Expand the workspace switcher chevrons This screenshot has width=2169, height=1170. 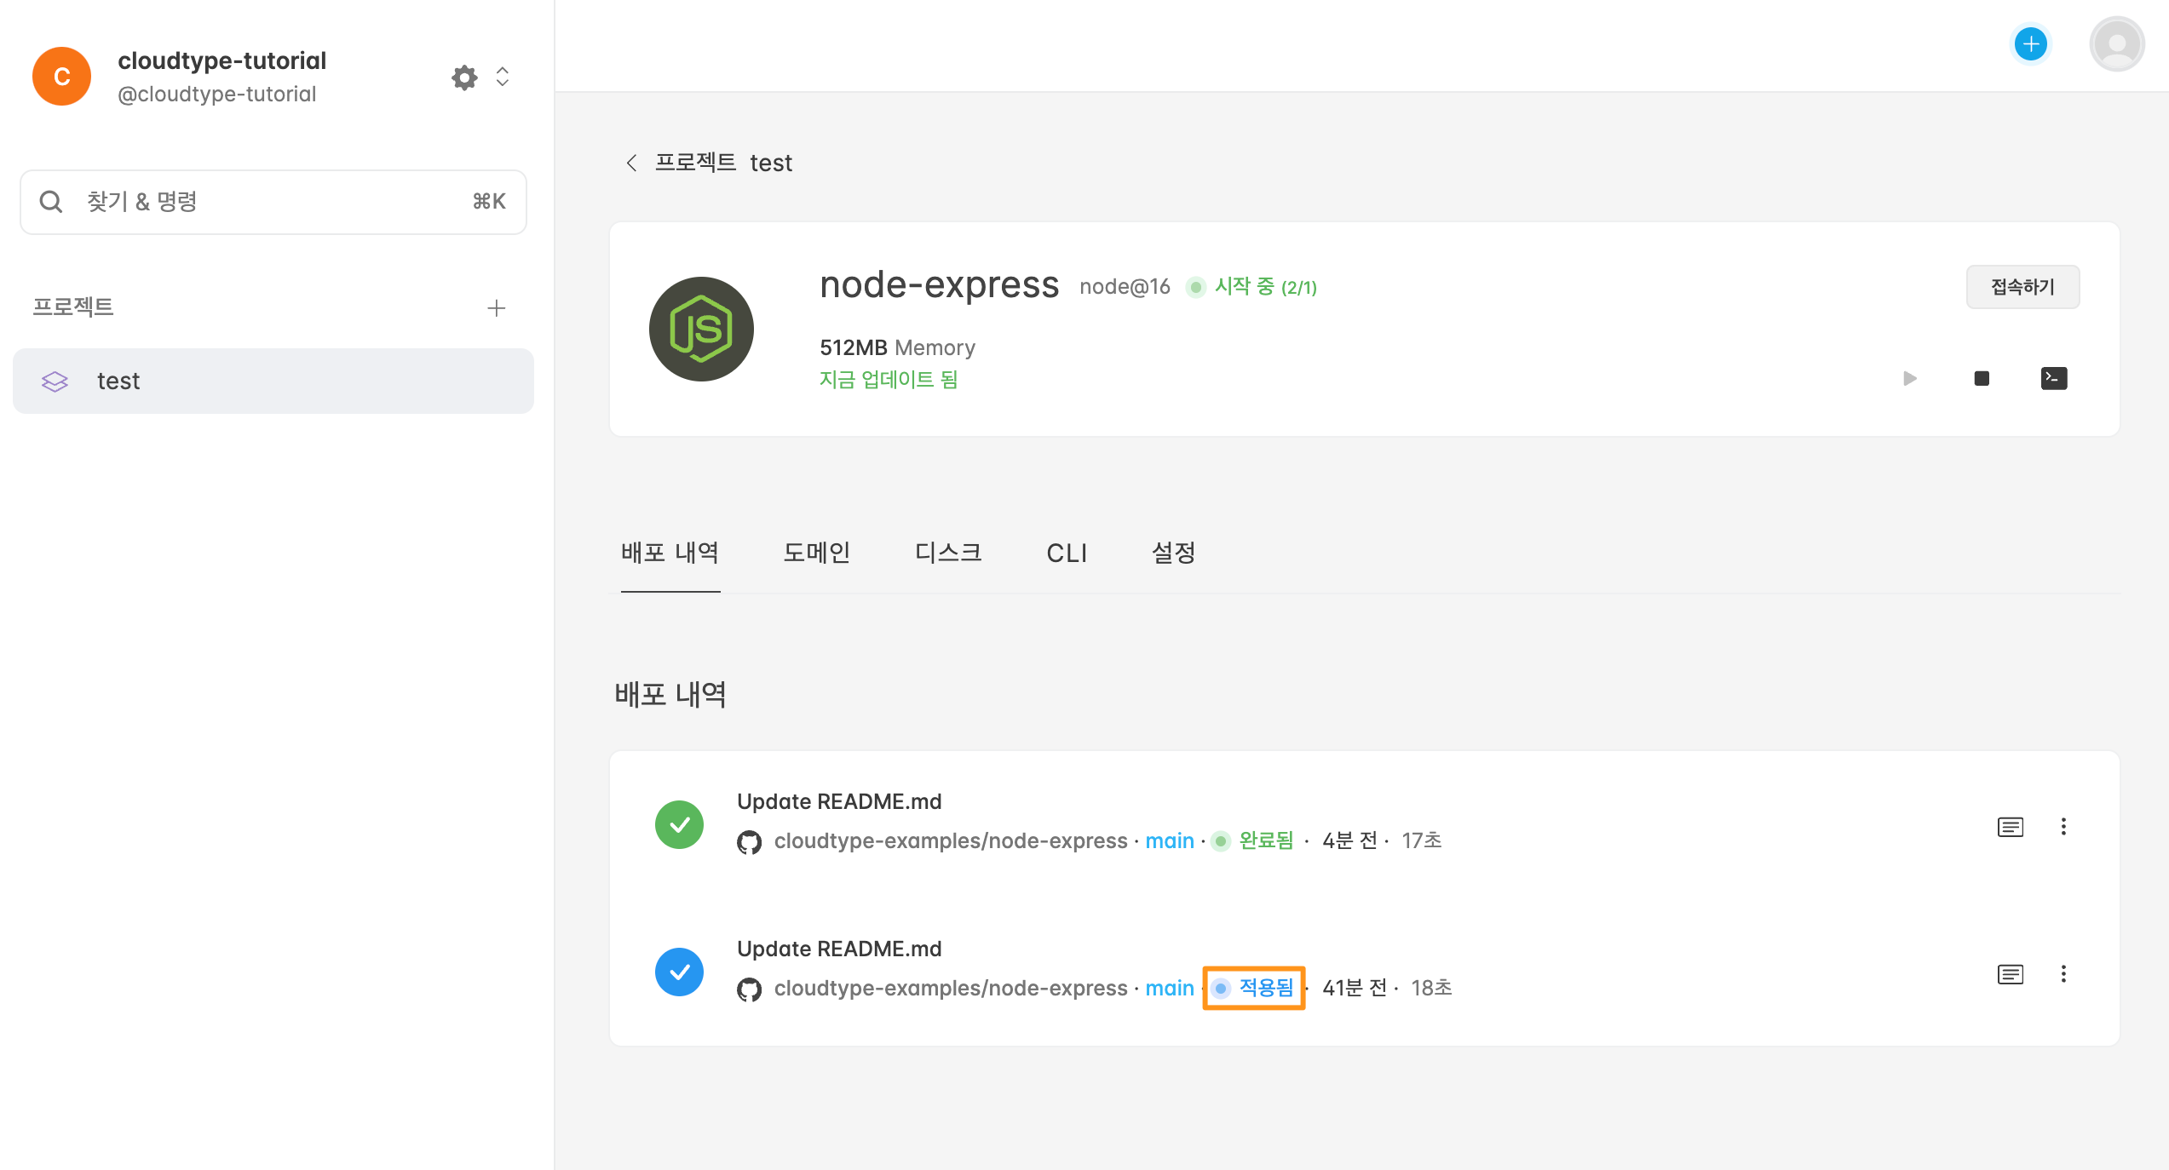click(x=503, y=77)
